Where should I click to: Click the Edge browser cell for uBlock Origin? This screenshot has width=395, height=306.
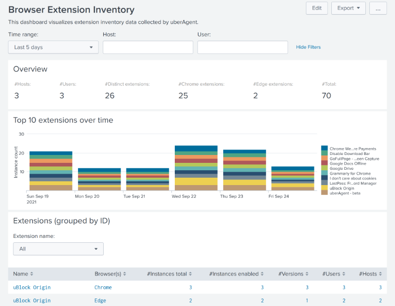[x=100, y=301]
